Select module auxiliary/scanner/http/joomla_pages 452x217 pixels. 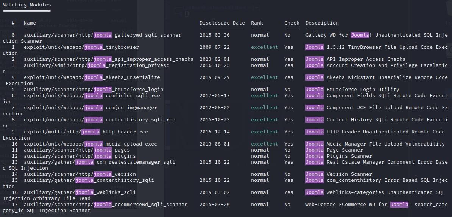tap(77, 150)
